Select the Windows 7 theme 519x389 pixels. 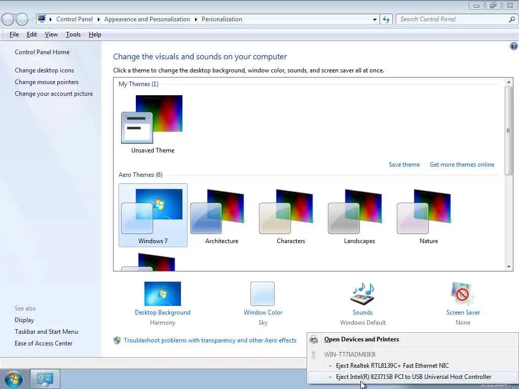pos(153,215)
